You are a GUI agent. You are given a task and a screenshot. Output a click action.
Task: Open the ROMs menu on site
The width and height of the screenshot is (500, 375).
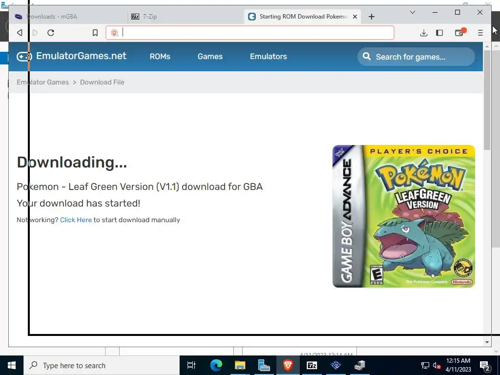[160, 57]
